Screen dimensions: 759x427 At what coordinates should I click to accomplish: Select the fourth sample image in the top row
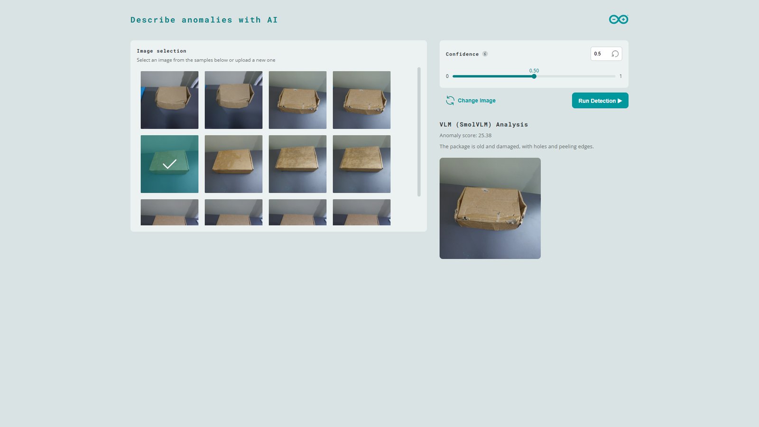361,100
